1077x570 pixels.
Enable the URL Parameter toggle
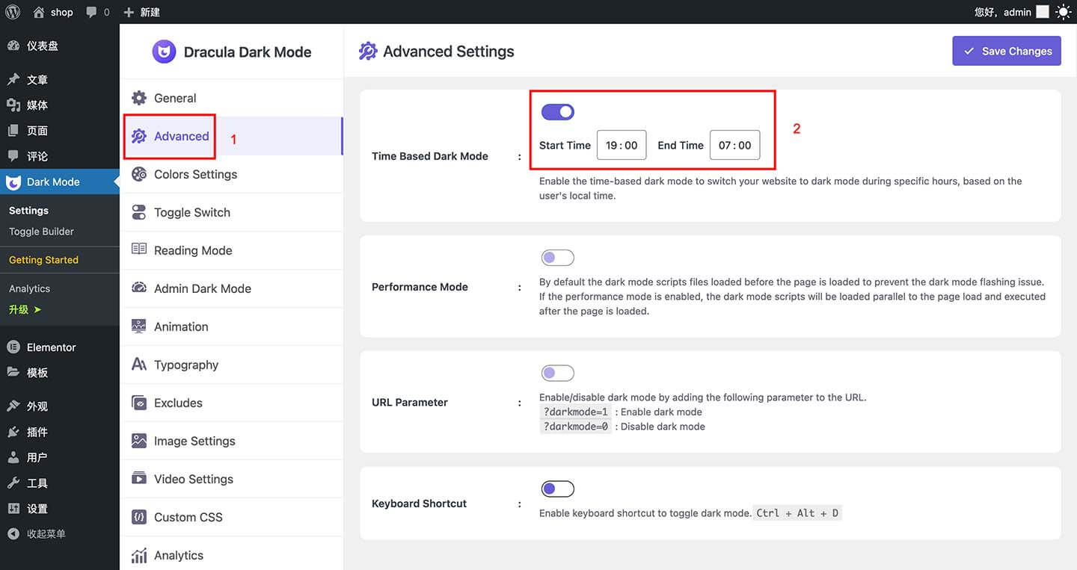(x=558, y=373)
